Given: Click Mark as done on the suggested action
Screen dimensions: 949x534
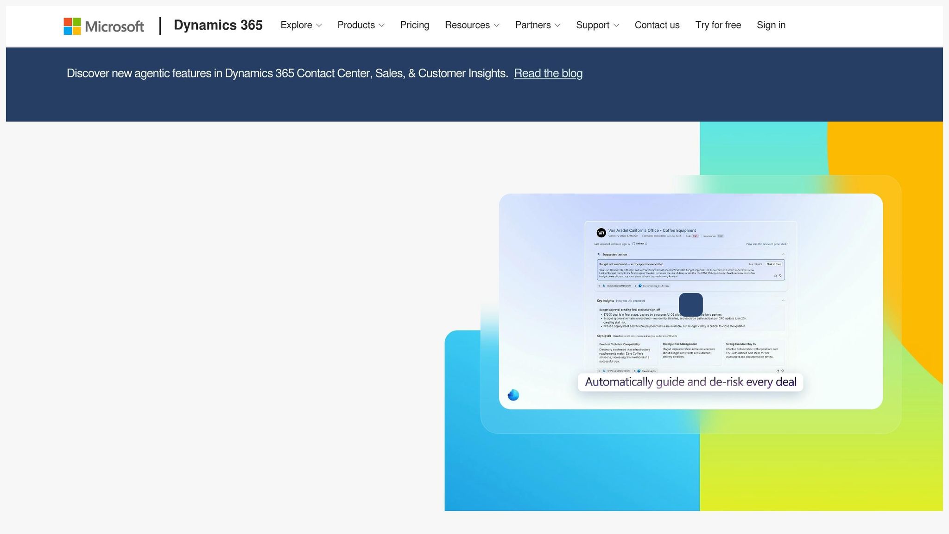Looking at the screenshot, I should coord(774,264).
